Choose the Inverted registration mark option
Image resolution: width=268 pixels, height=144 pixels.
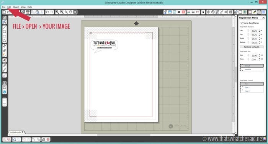click(252, 70)
